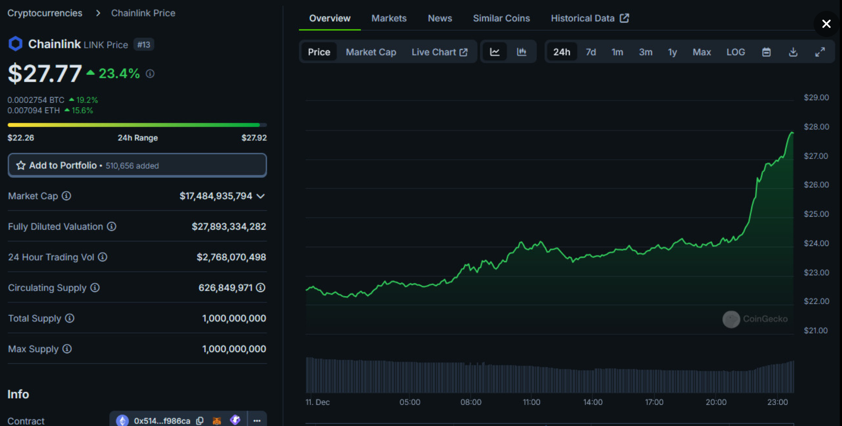This screenshot has height=426, width=842.
Task: Open the Max Supply info icon
Action: (67, 349)
